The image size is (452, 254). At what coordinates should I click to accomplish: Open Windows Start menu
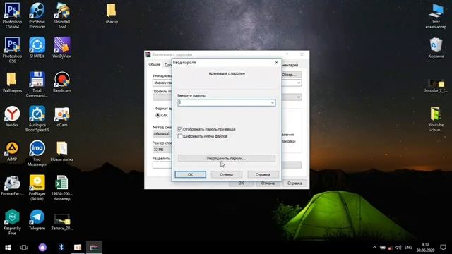tap(8, 248)
